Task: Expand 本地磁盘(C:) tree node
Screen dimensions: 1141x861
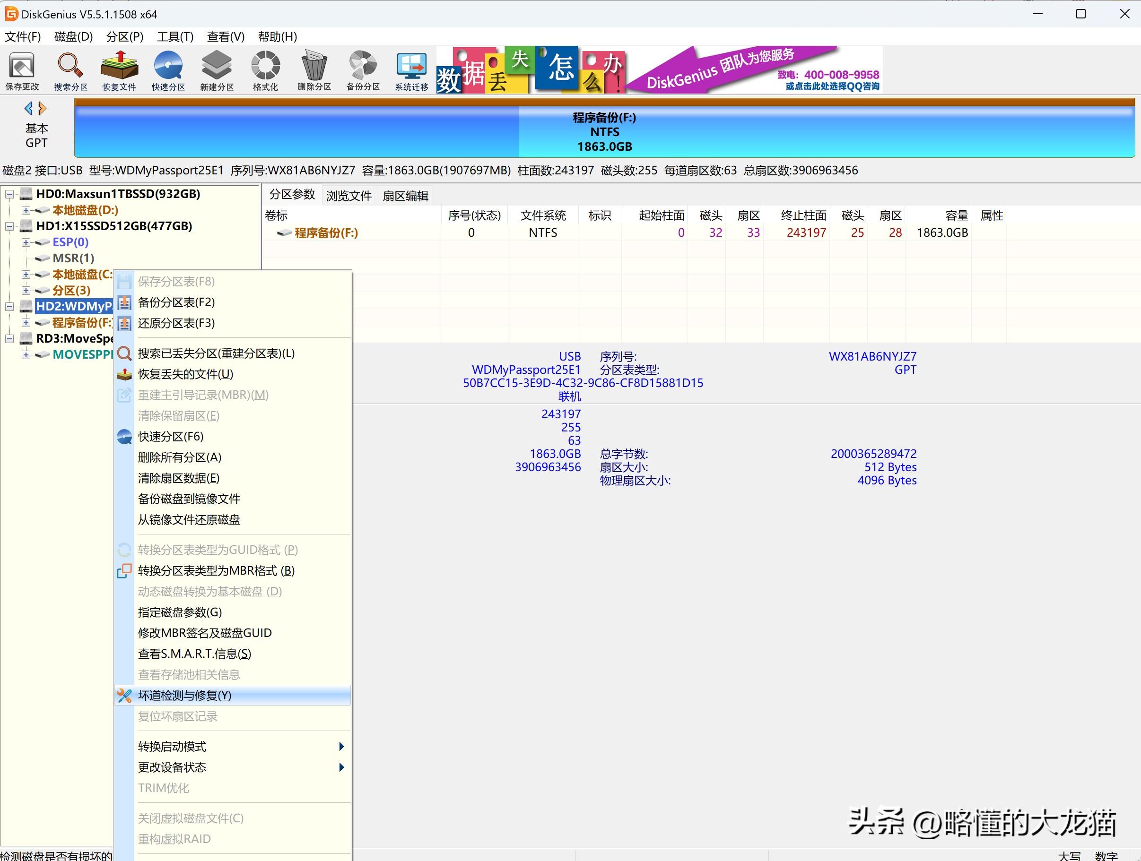Action: 26,274
